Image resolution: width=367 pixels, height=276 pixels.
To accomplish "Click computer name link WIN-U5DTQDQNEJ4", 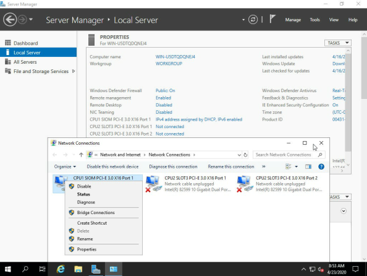I will (175, 57).
